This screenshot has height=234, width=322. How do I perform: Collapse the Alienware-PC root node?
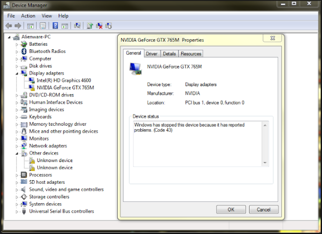[9, 37]
